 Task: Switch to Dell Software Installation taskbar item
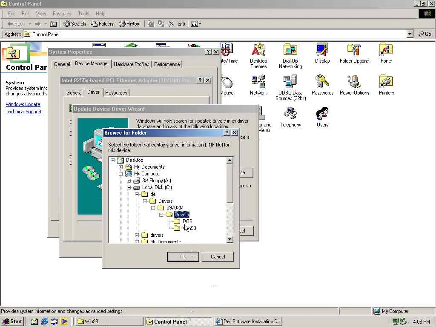248,321
